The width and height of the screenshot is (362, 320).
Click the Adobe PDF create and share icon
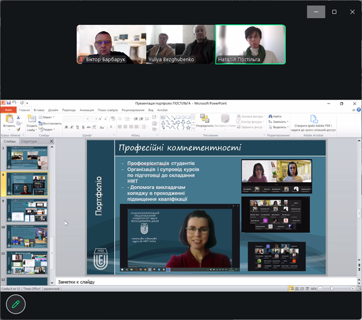pyautogui.click(x=314, y=119)
